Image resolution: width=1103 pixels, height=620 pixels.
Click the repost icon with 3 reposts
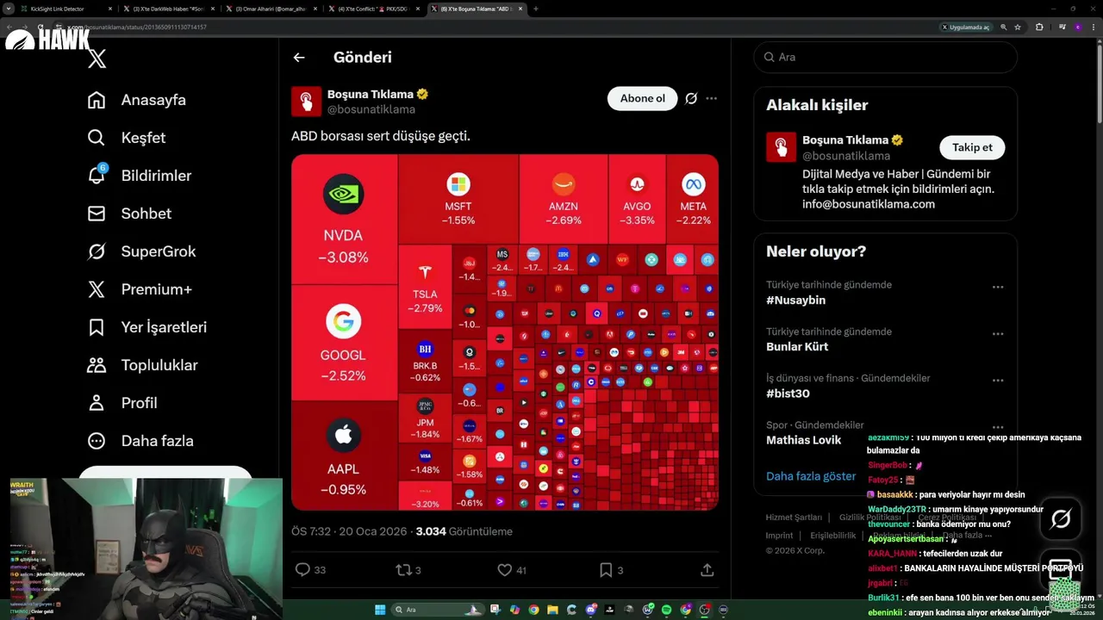point(402,569)
